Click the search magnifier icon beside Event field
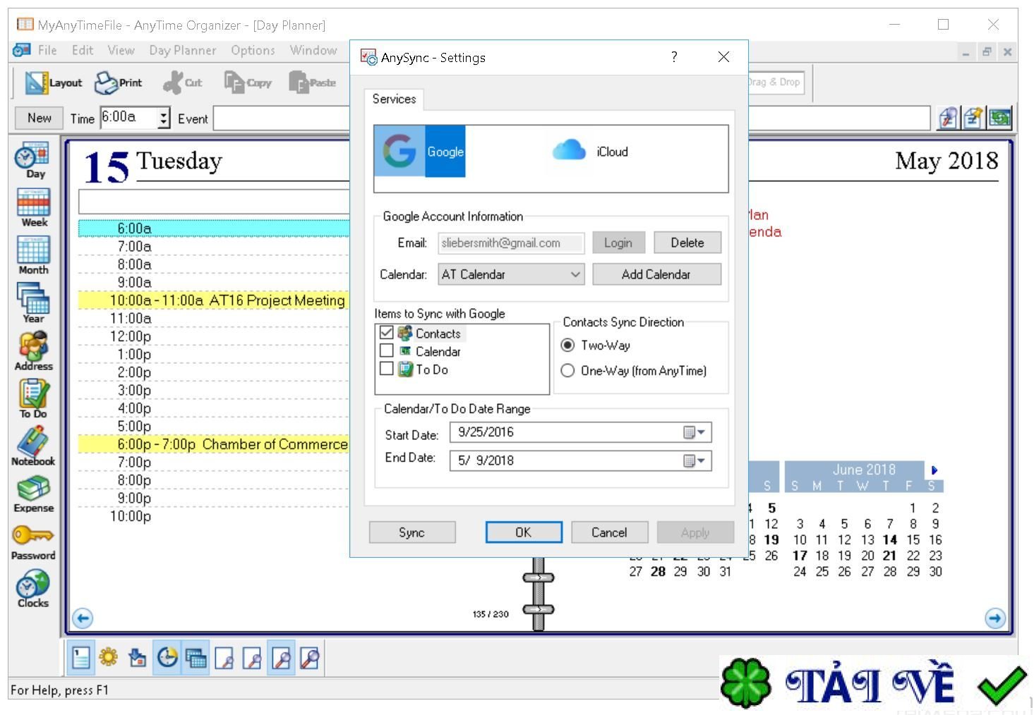 (948, 118)
